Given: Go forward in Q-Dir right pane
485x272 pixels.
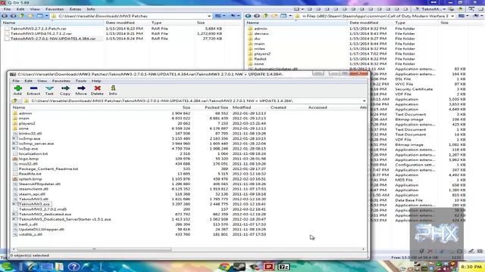Looking at the screenshot, I should [x=257, y=16].
